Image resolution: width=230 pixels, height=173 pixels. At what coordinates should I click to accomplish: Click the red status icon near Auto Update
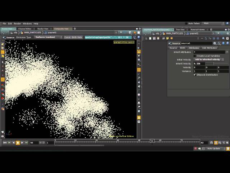(x=195, y=148)
